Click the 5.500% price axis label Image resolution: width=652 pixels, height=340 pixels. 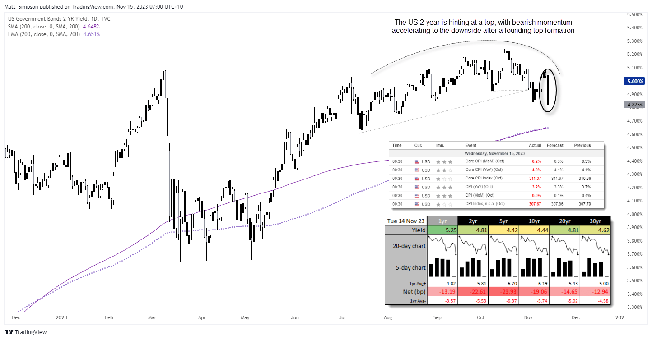tap(636, 14)
